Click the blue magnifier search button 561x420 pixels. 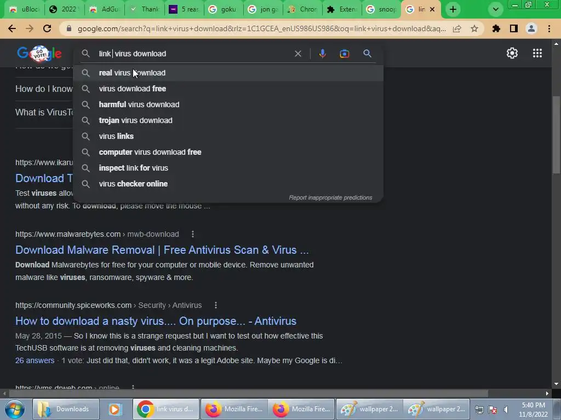pyautogui.click(x=367, y=54)
